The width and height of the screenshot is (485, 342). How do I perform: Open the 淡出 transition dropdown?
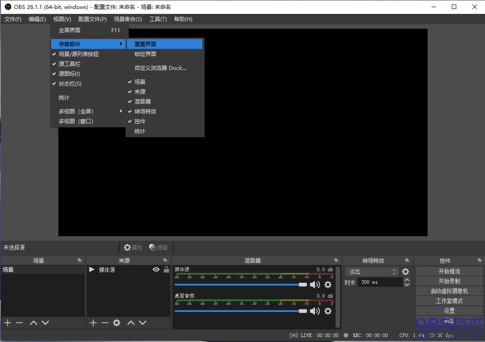372,272
